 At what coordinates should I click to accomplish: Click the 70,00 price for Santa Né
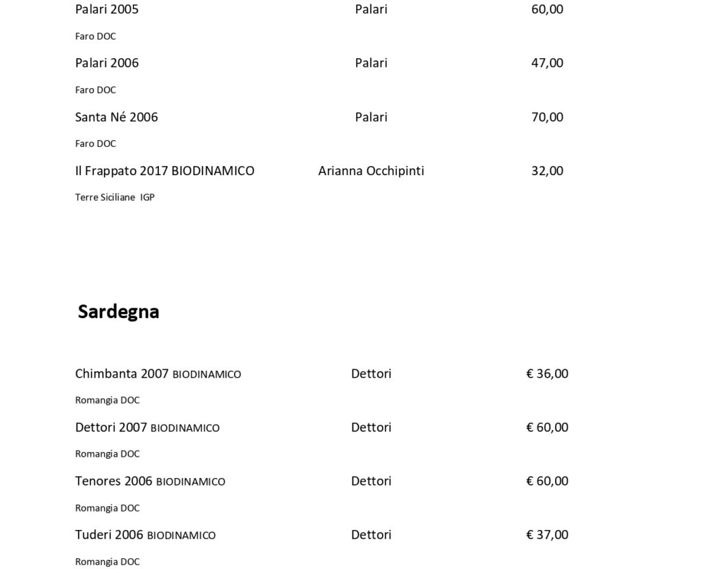point(547,117)
